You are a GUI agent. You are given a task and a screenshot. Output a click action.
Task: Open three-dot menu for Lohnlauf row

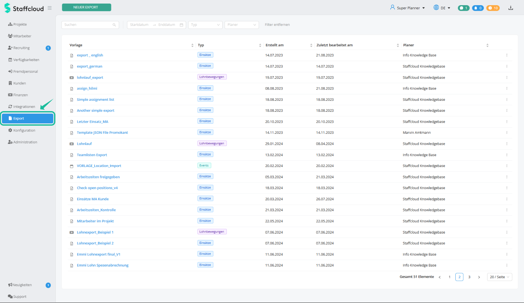[507, 144]
